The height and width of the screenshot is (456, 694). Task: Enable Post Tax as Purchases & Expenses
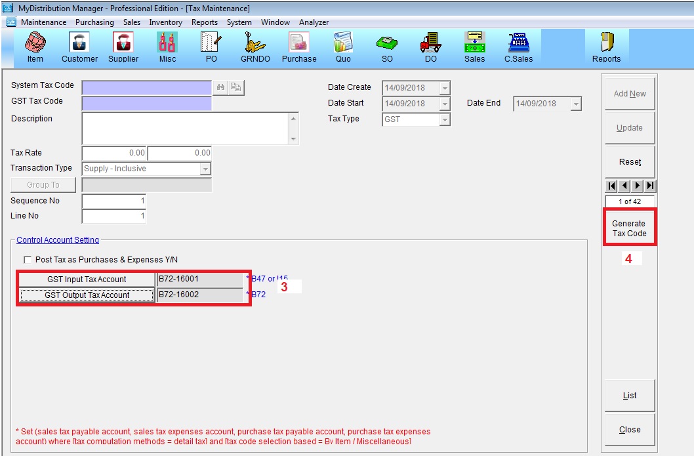point(28,260)
